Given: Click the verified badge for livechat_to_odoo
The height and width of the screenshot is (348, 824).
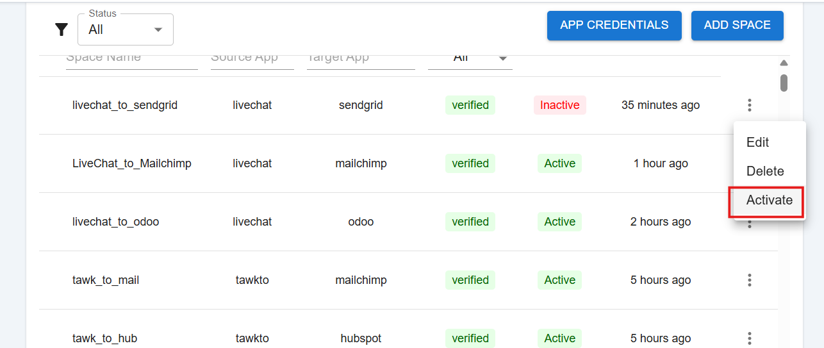Looking at the screenshot, I should pyautogui.click(x=470, y=222).
